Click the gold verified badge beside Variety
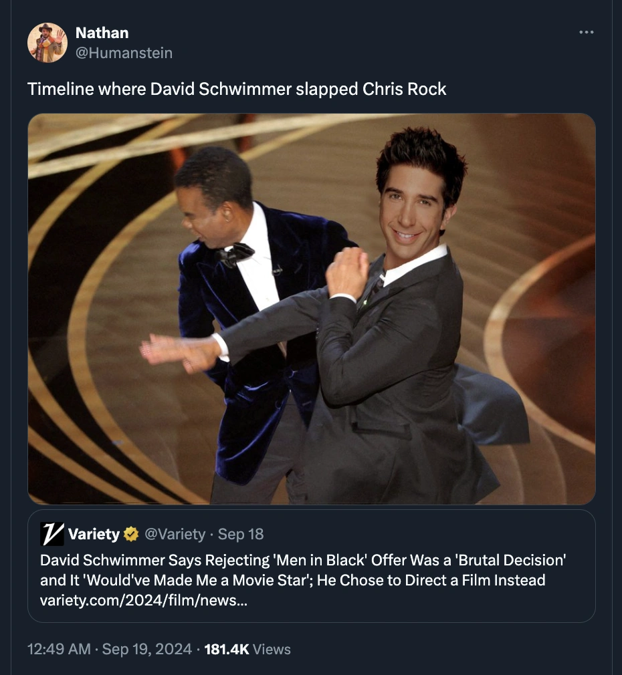The height and width of the screenshot is (675, 622). click(x=131, y=534)
